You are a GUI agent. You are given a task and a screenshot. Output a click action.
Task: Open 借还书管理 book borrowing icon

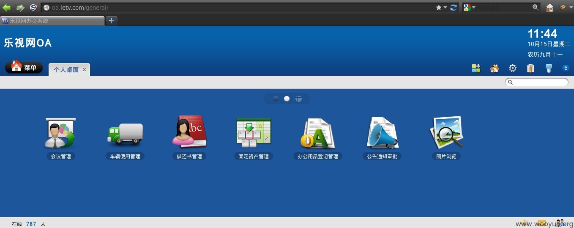point(189,132)
